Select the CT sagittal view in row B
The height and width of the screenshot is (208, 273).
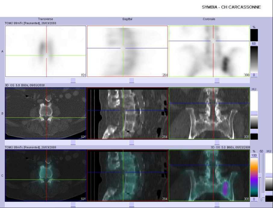(127, 113)
